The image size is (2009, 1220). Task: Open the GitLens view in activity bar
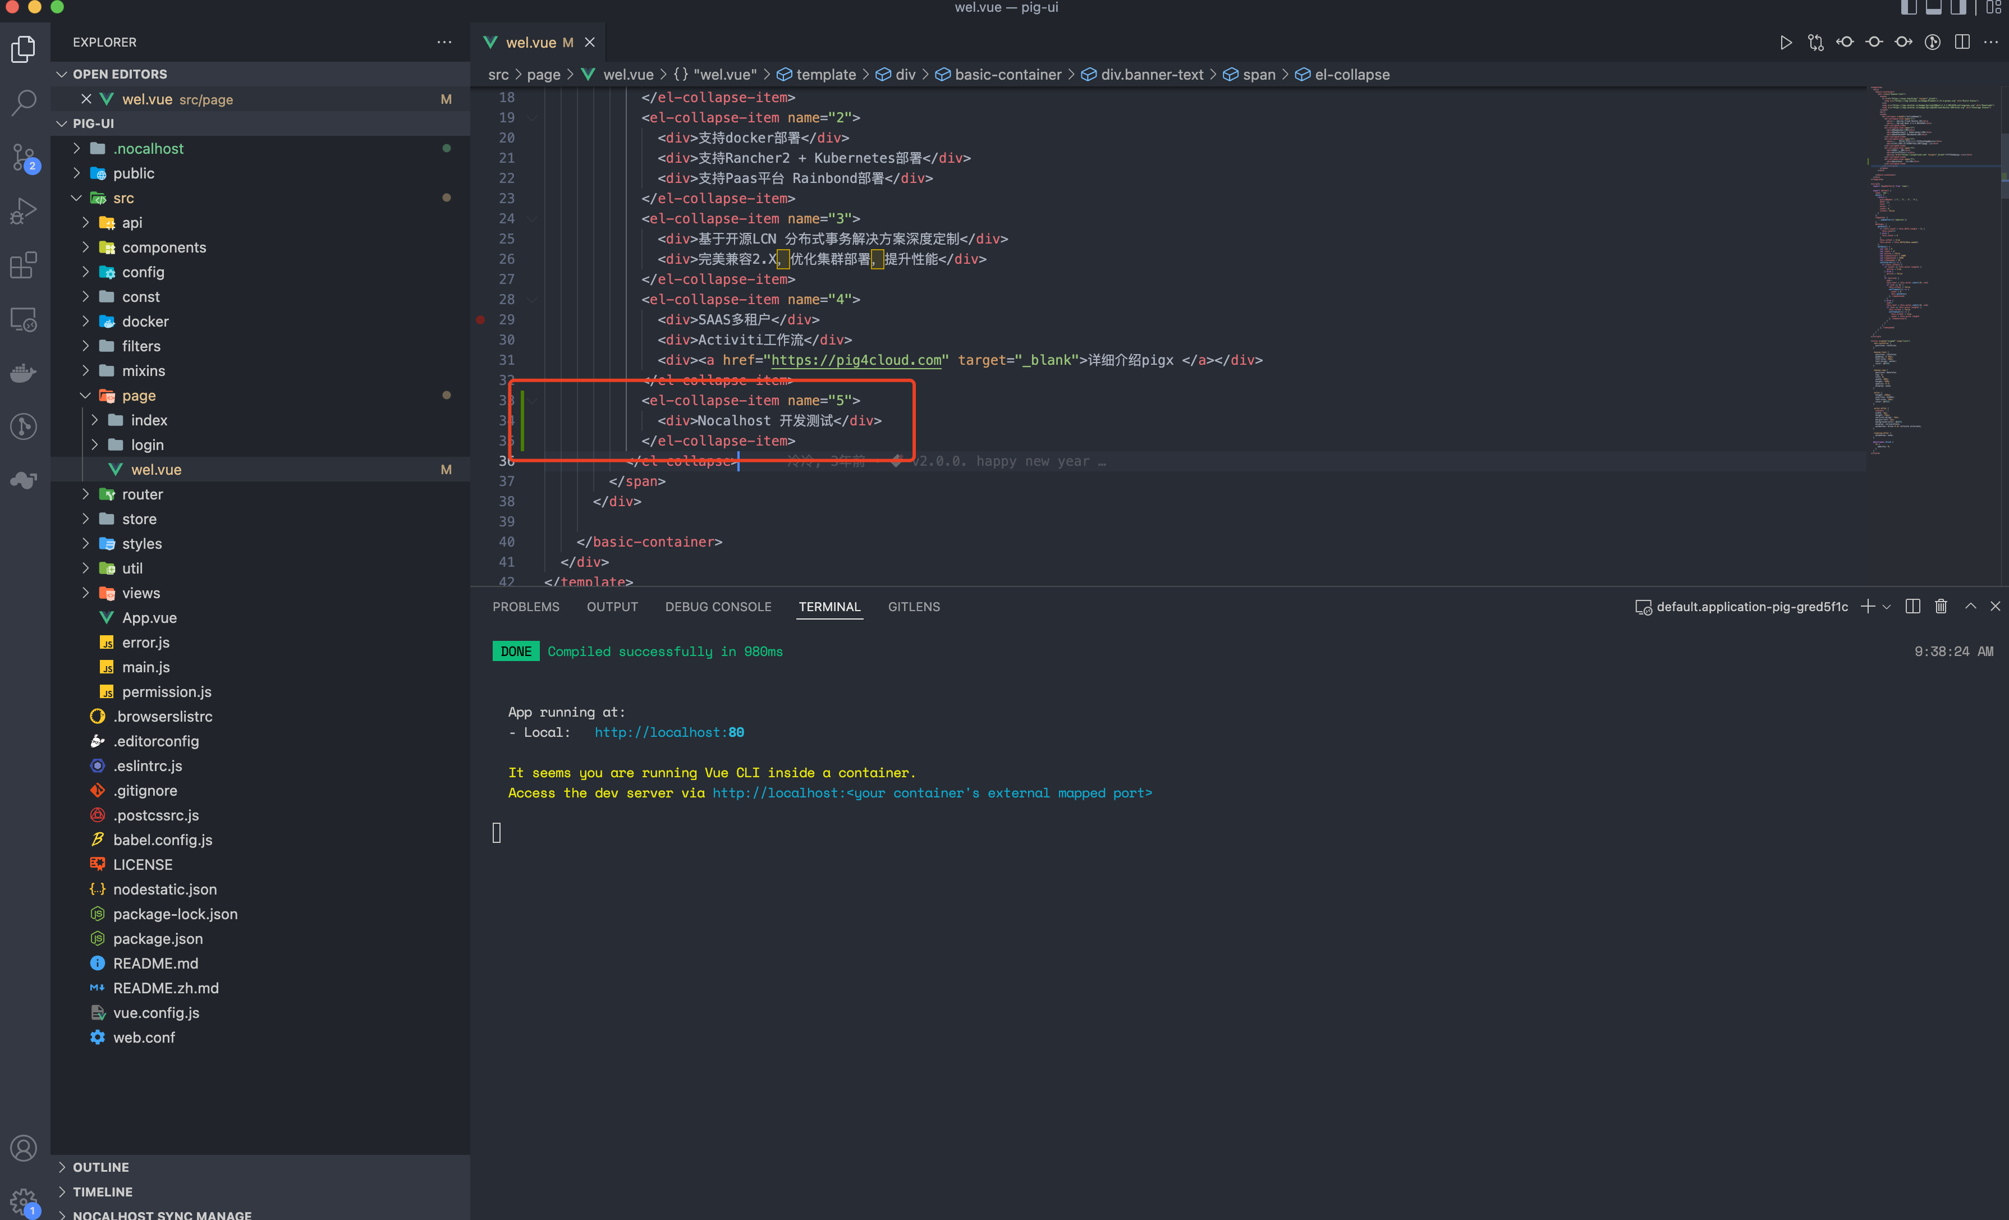click(24, 426)
